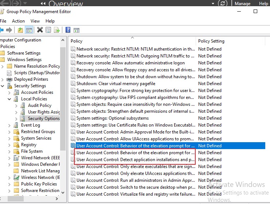The width and height of the screenshot is (270, 204).
Task: Click icon of Shutdown: Clear virtual memory pagefile
Action: click(73, 84)
